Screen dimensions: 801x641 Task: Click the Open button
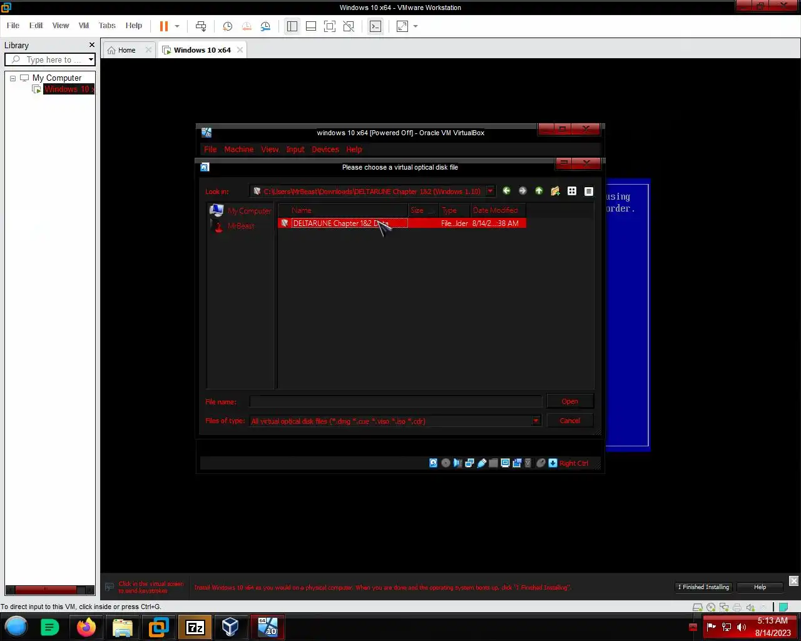pos(569,401)
